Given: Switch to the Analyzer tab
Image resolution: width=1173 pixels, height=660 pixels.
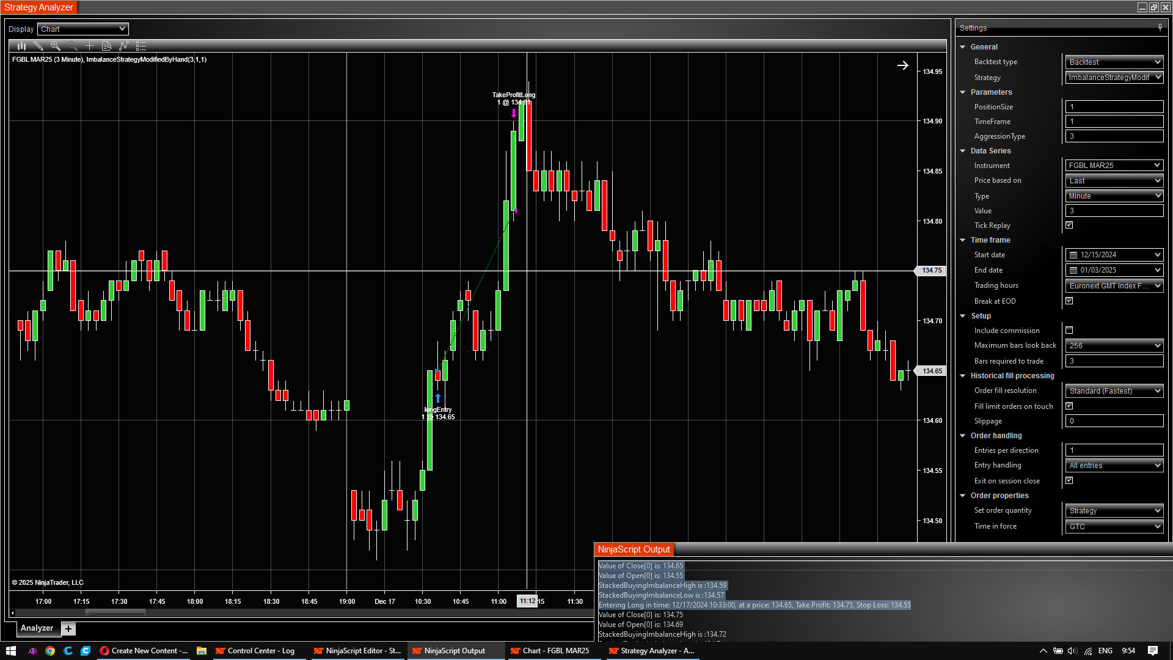Looking at the screenshot, I should coord(37,628).
